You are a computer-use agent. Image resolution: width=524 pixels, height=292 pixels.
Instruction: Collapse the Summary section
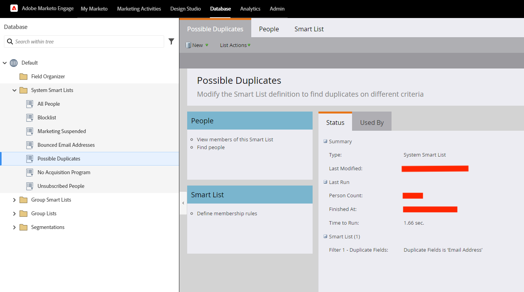[325, 141]
